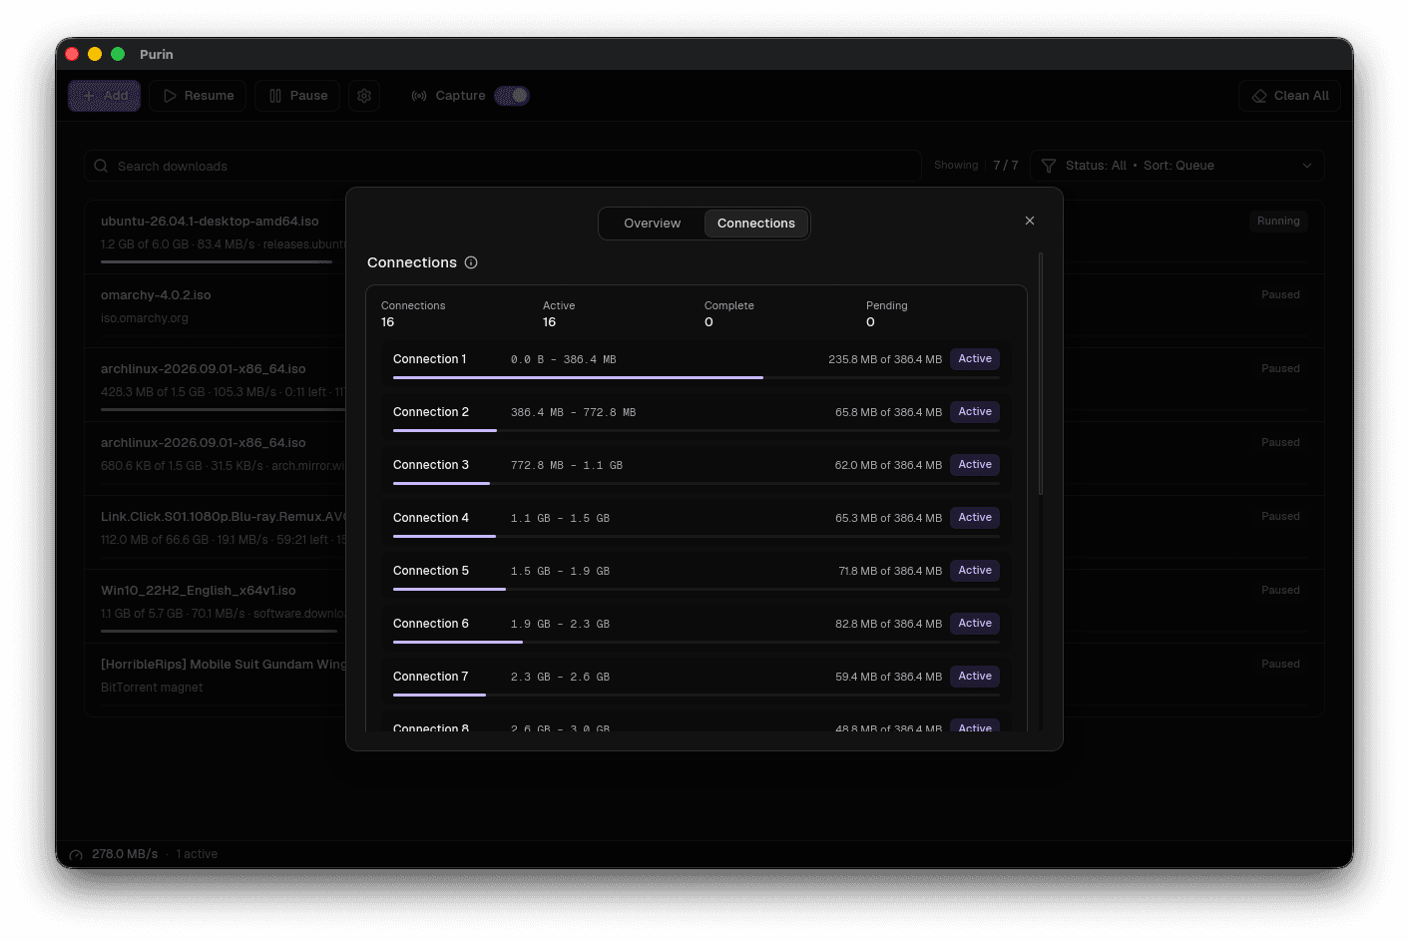
Task: Click the Connection 1 progress bar
Action: (x=697, y=377)
